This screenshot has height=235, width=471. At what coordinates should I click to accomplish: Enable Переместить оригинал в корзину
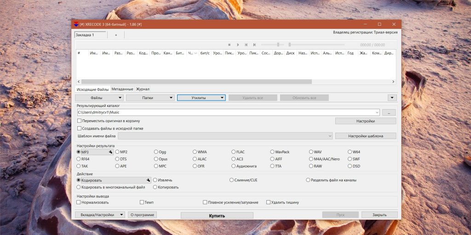point(79,121)
